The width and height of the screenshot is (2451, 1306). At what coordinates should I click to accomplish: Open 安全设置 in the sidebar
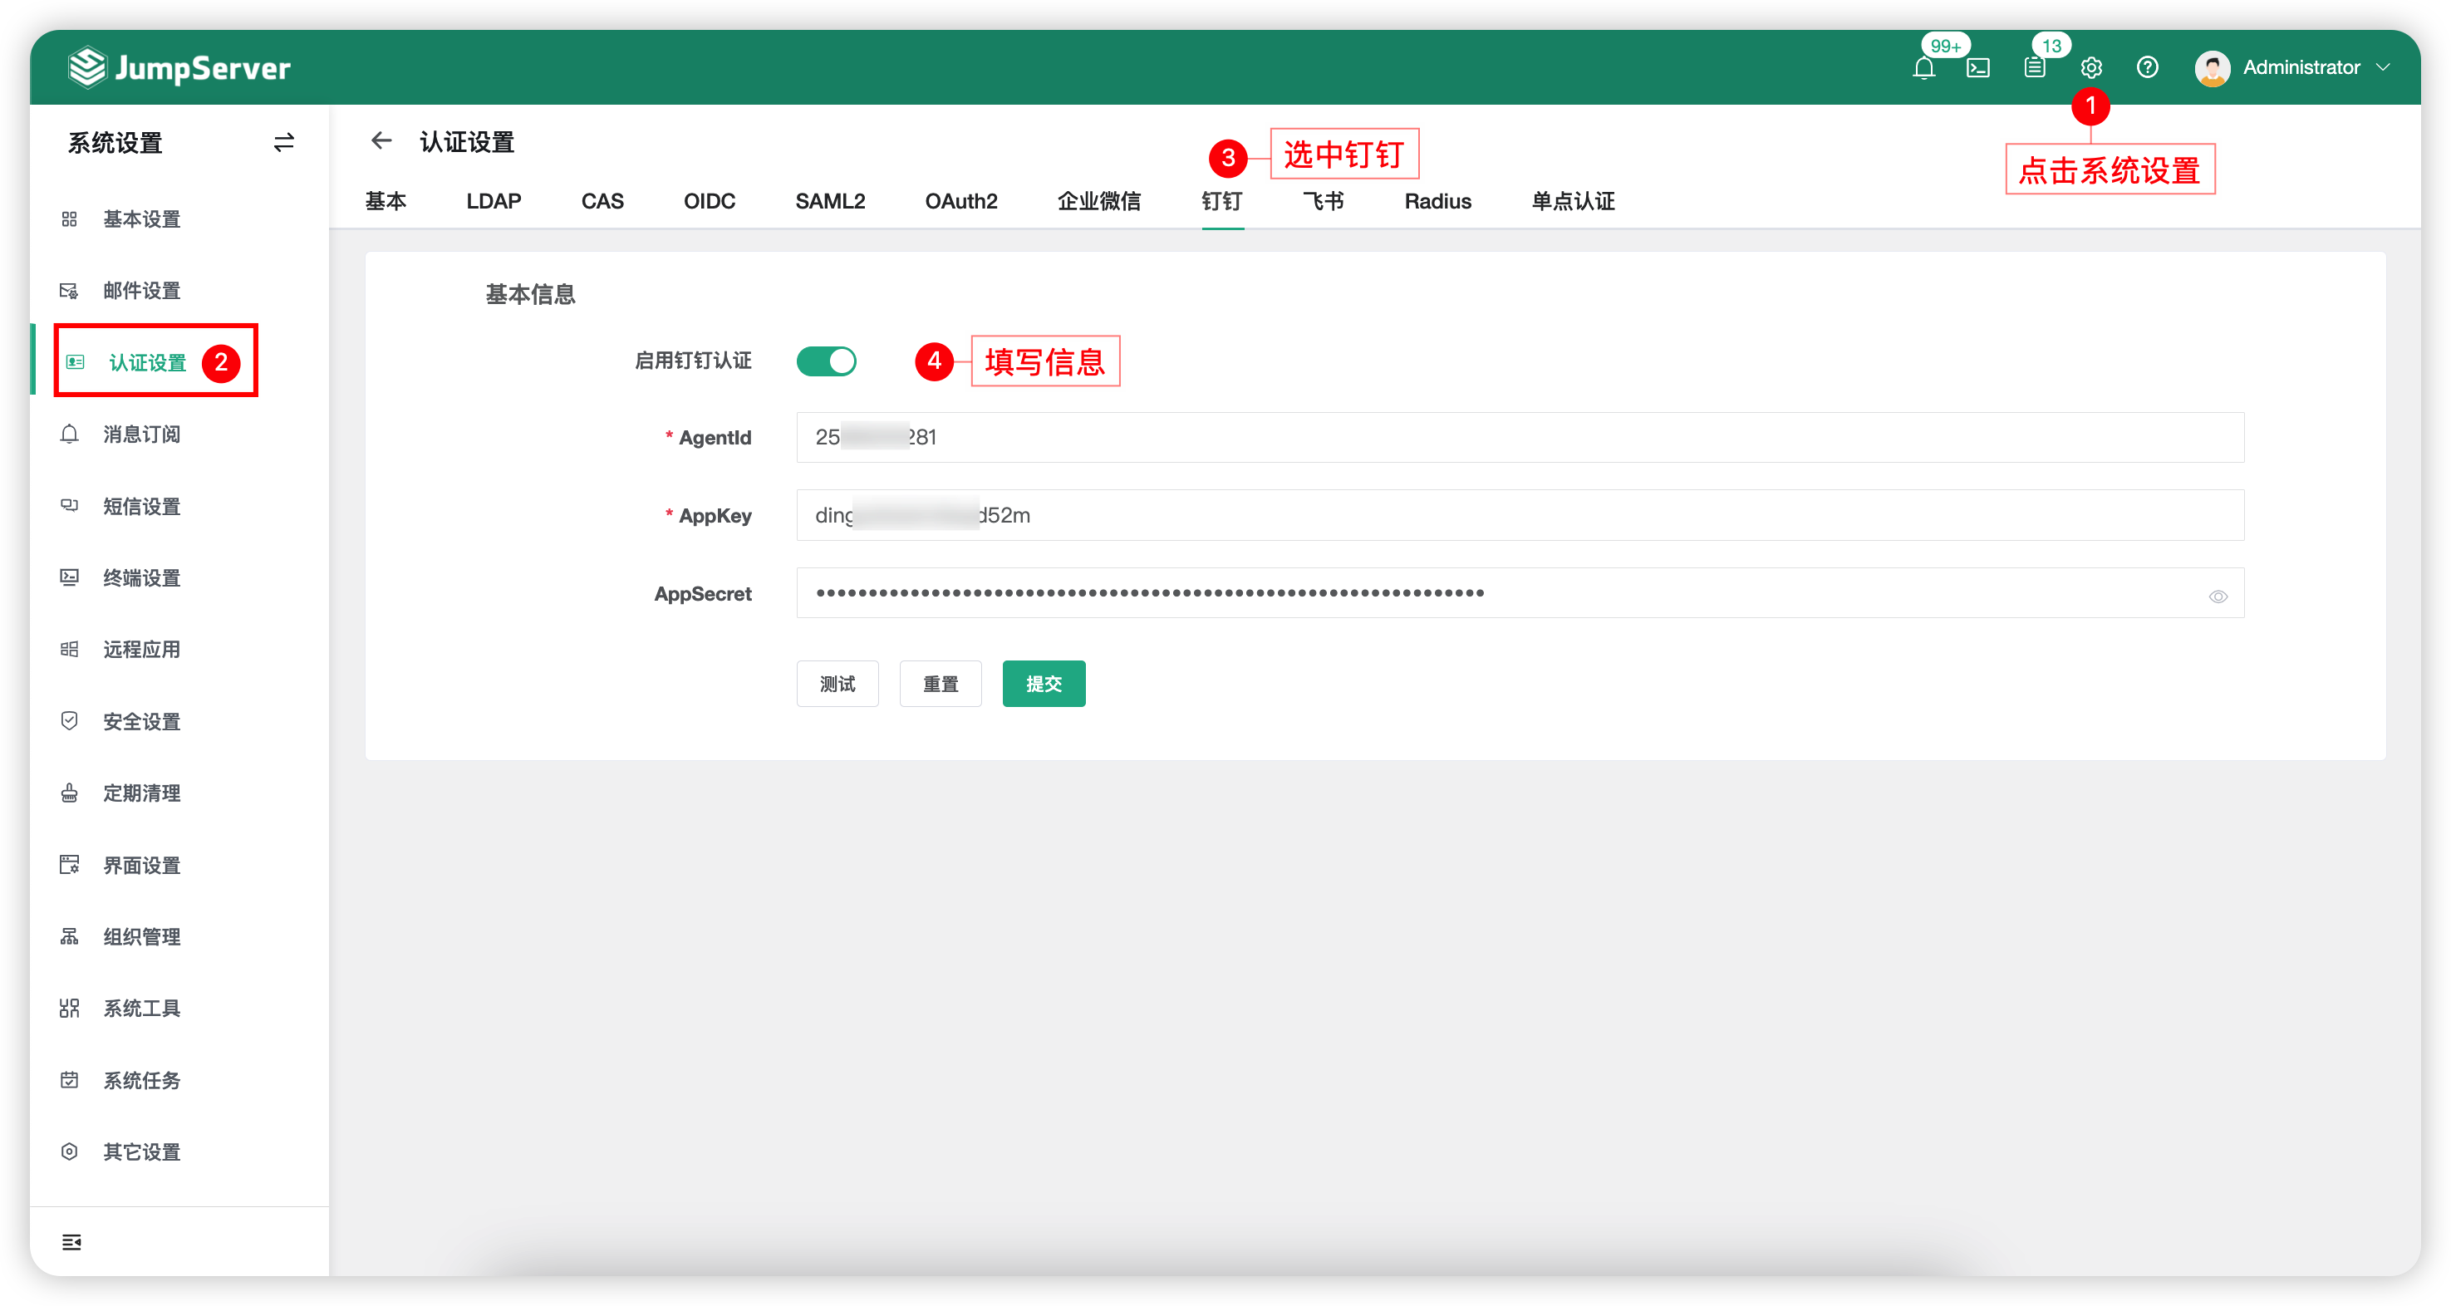pos(140,722)
